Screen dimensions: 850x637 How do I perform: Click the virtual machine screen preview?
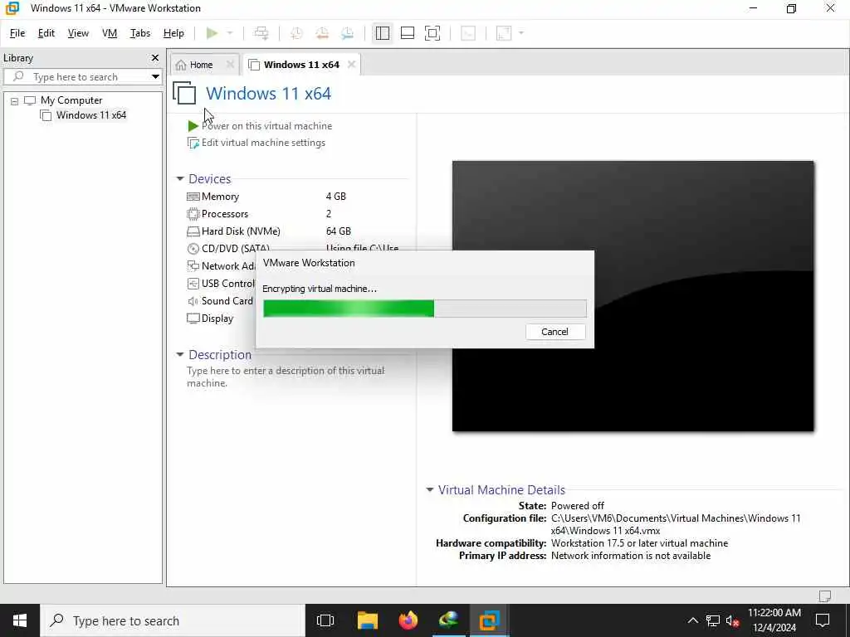(x=633, y=296)
